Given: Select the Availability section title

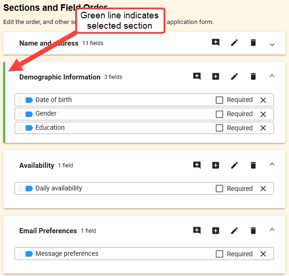Looking at the screenshot, I should tap(37, 166).
